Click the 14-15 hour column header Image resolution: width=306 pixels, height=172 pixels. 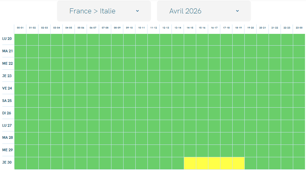coord(190,28)
